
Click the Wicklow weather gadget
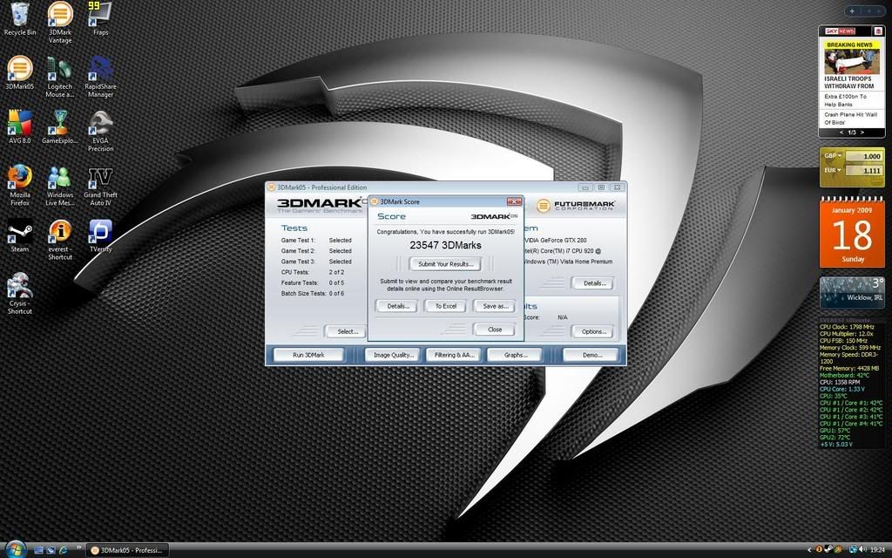[852, 292]
